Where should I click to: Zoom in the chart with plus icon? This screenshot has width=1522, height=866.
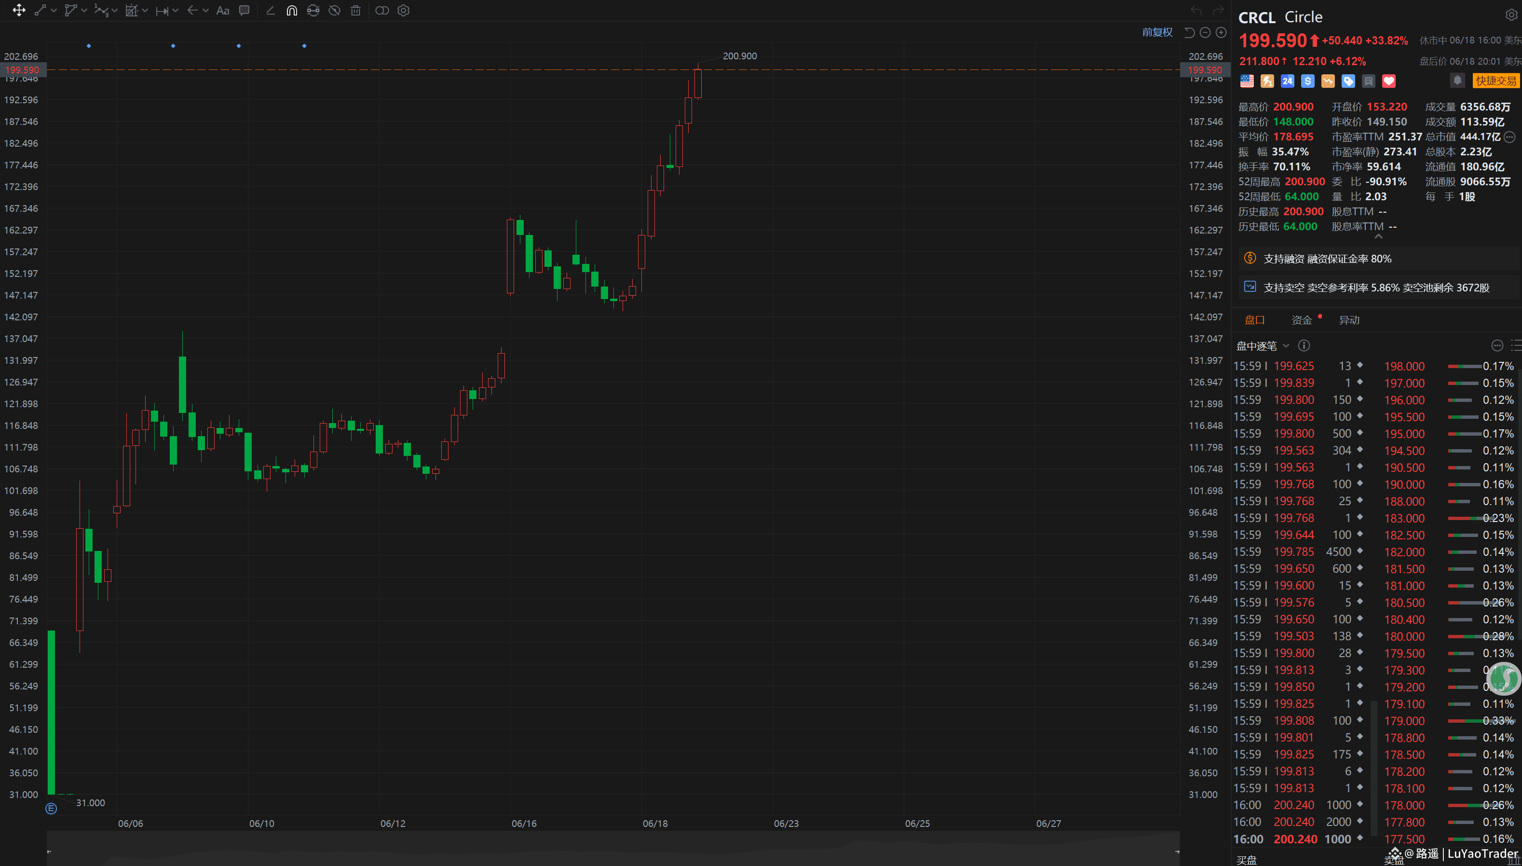pos(1221,33)
